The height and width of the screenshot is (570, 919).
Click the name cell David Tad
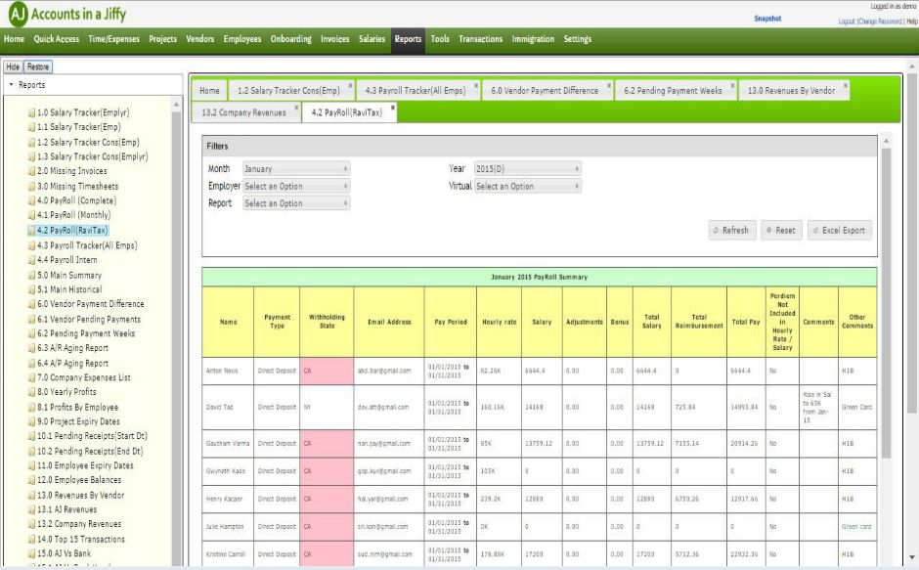pos(228,407)
